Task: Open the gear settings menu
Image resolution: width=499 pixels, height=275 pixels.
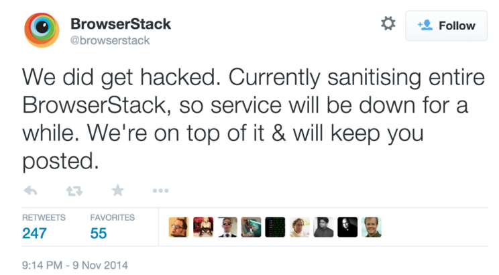Action: pyautogui.click(x=388, y=24)
